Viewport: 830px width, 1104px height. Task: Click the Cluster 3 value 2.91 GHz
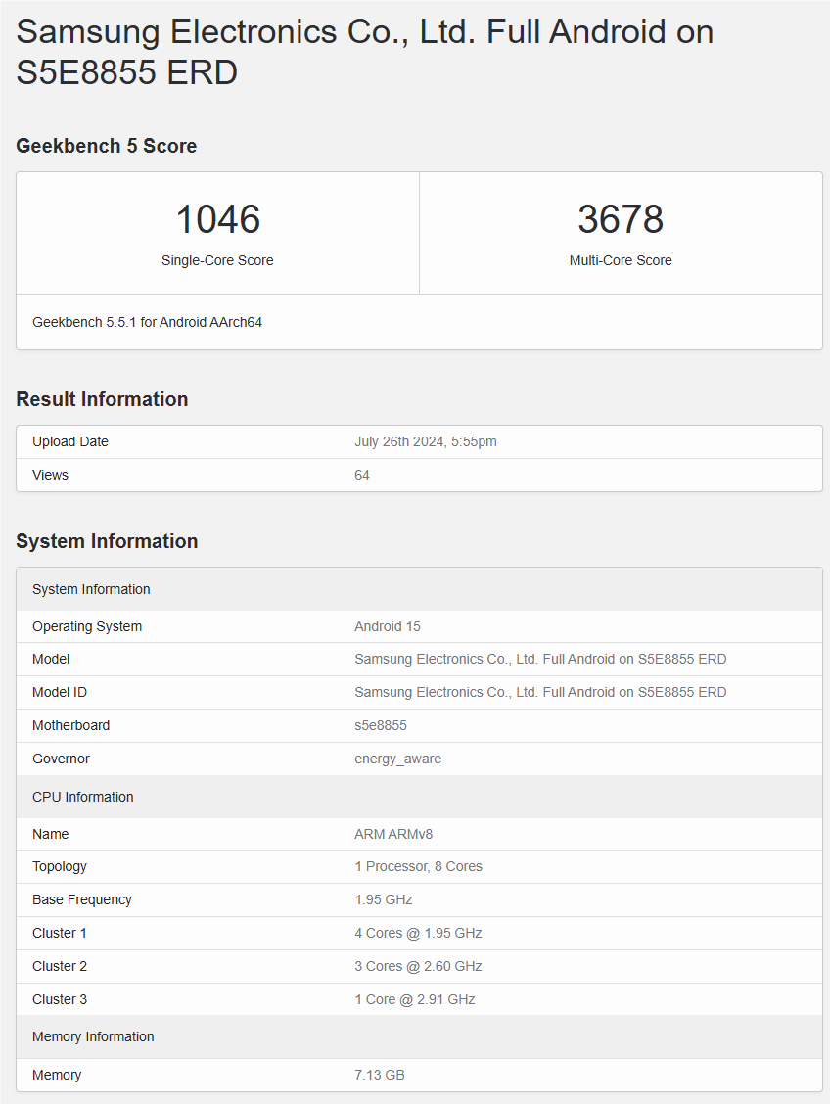point(414,999)
